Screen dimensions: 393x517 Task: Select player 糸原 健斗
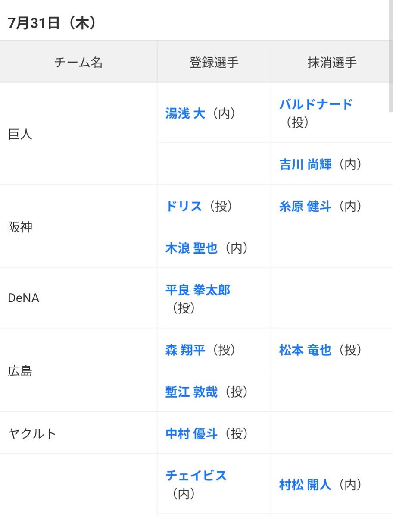[306, 206]
